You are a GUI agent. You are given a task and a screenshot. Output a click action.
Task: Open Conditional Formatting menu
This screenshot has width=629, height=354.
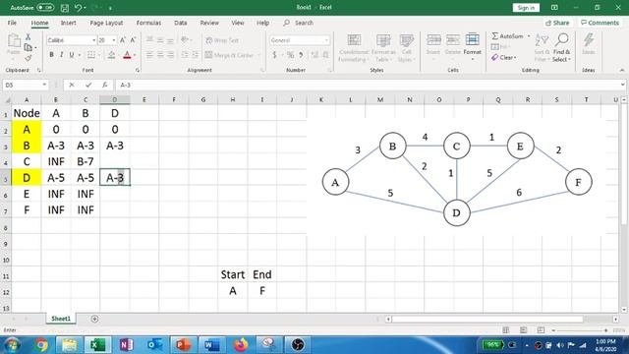click(x=354, y=48)
